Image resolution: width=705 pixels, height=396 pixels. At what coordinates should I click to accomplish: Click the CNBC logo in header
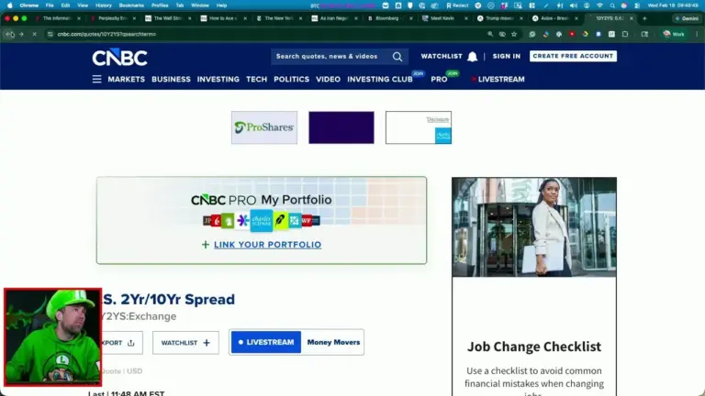point(119,58)
